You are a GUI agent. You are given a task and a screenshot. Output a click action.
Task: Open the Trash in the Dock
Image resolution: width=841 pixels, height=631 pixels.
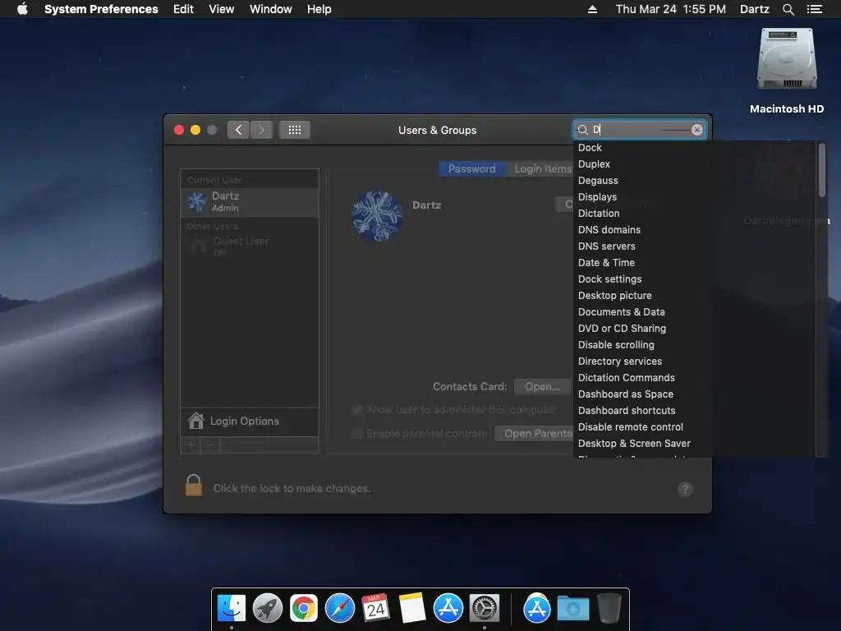(x=609, y=609)
